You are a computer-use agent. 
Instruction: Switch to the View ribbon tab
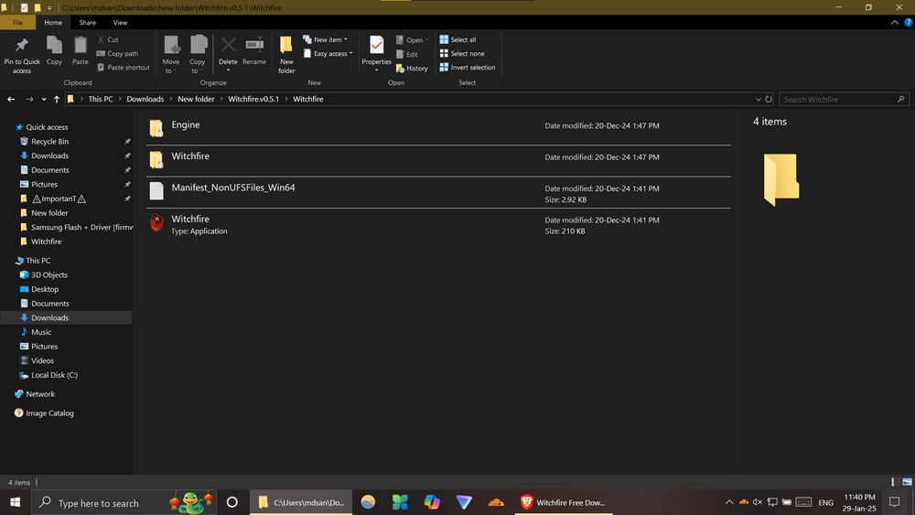point(120,22)
